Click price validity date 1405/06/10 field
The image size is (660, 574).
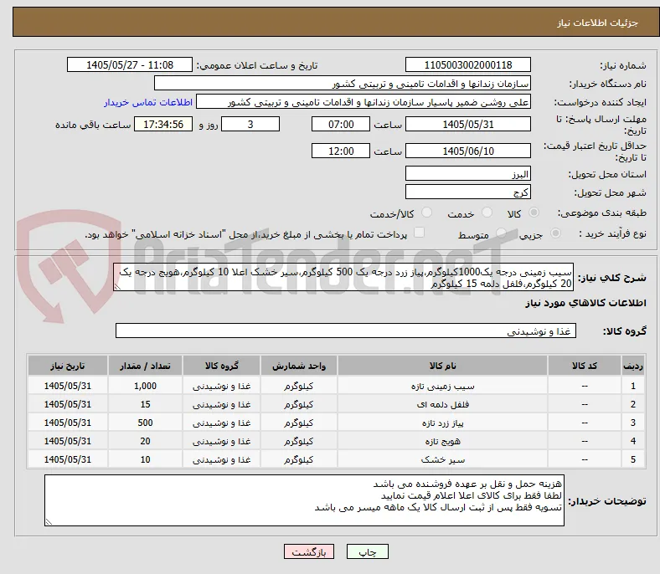[468, 151]
